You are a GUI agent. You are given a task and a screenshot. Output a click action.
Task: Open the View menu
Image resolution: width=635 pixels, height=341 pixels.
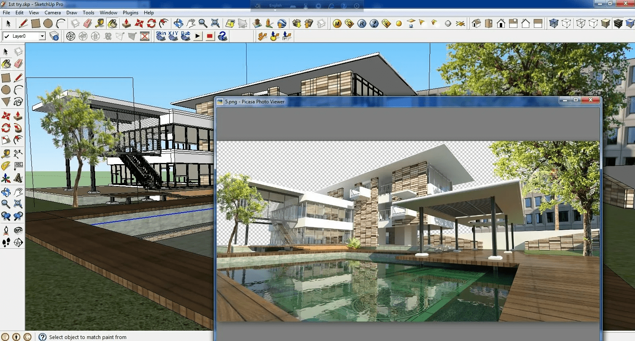(x=34, y=13)
